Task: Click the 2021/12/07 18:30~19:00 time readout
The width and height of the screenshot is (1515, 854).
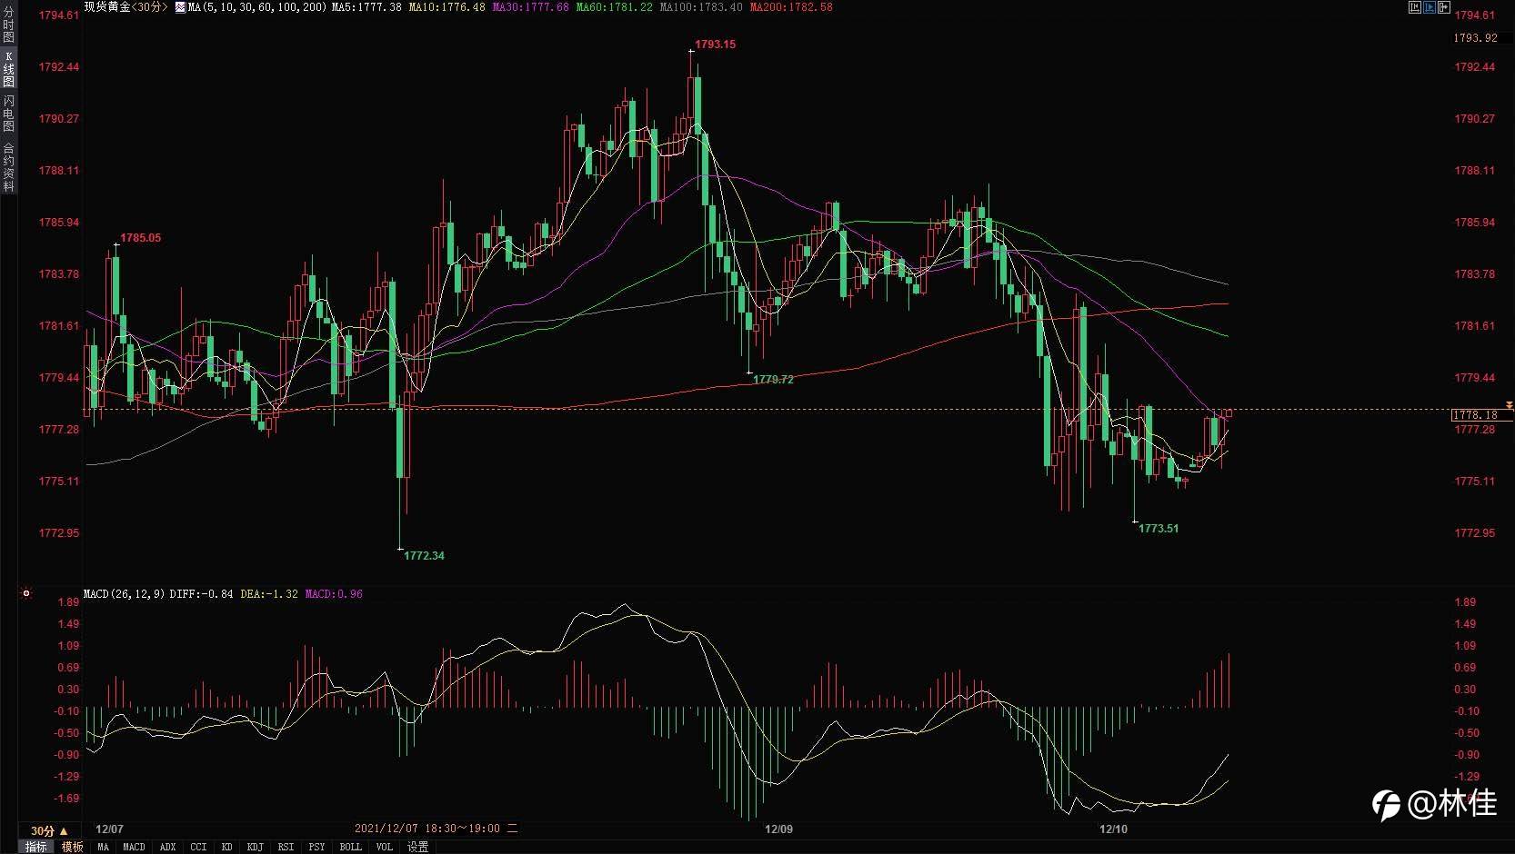Action: click(436, 829)
